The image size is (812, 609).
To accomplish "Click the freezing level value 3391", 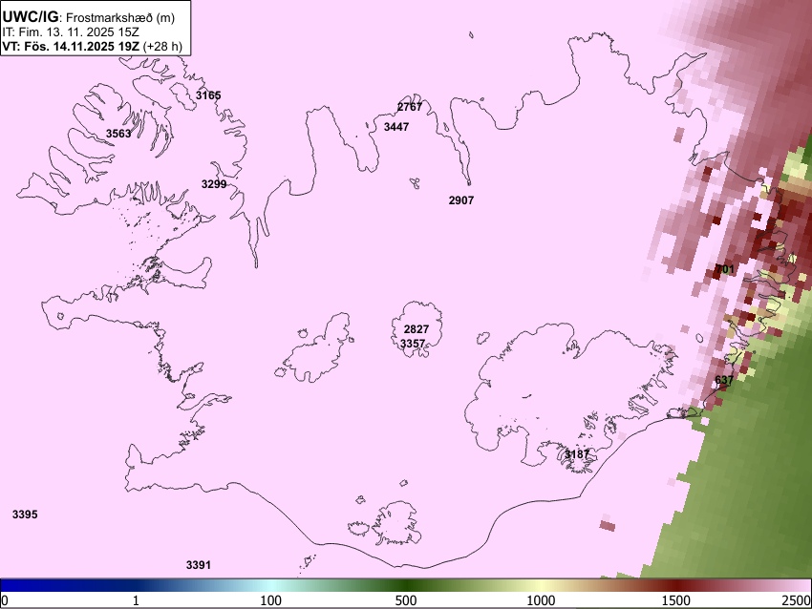I will pyautogui.click(x=199, y=565).
